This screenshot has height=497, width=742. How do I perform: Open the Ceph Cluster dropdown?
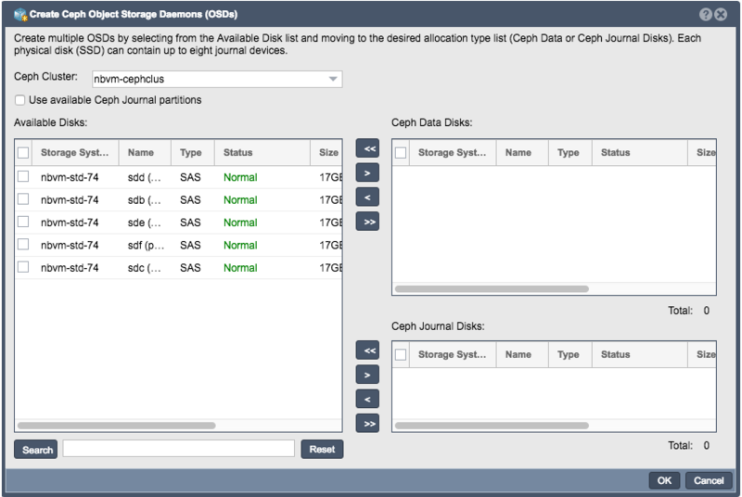pos(333,79)
